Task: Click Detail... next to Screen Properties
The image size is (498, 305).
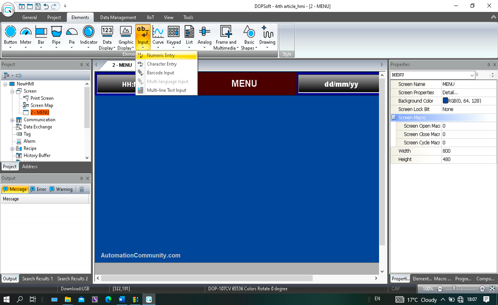Action: tap(450, 92)
